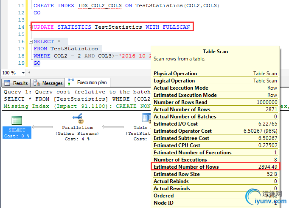Click 'Estimated I/O Cost' row
Screen dimensions: 289x208
click(x=215, y=124)
